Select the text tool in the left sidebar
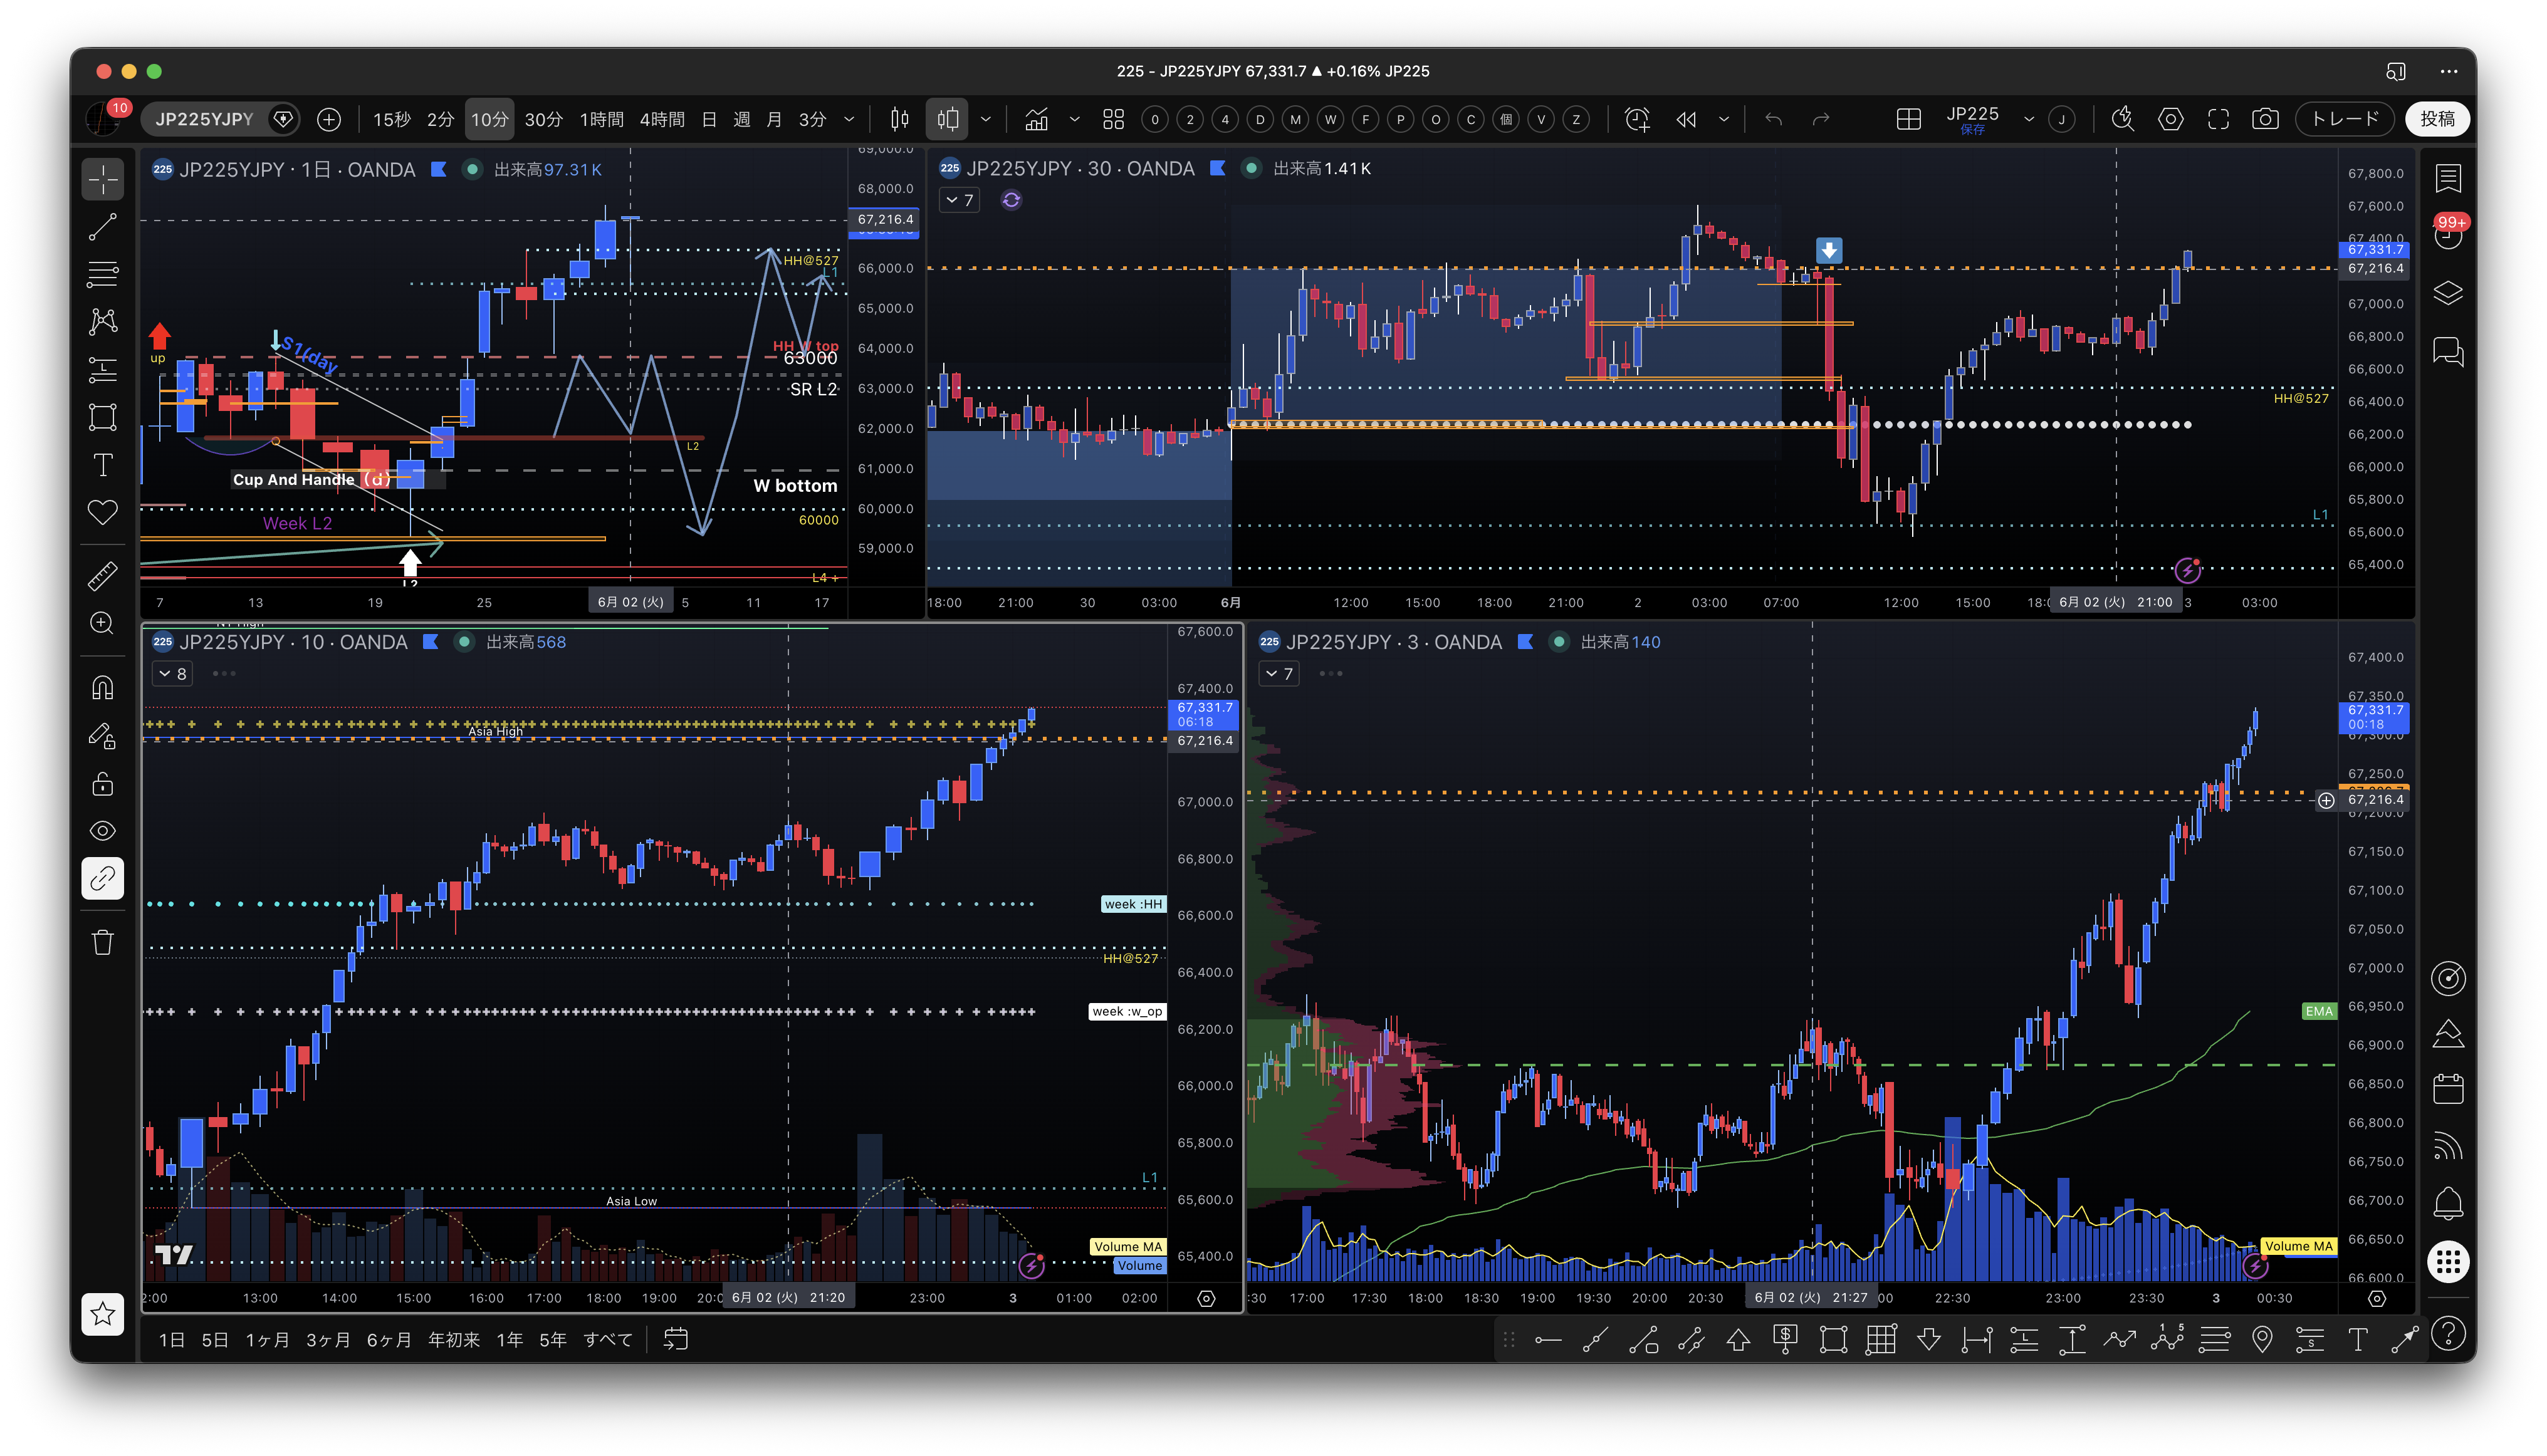Screen dimensions: 2547x1456 [x=103, y=465]
